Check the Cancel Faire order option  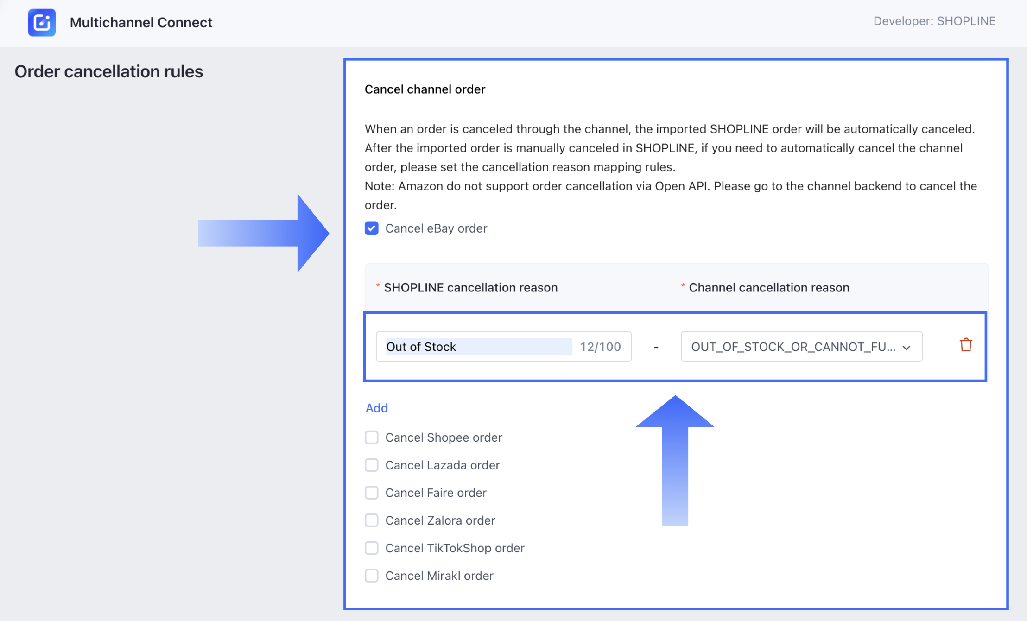pyautogui.click(x=372, y=493)
